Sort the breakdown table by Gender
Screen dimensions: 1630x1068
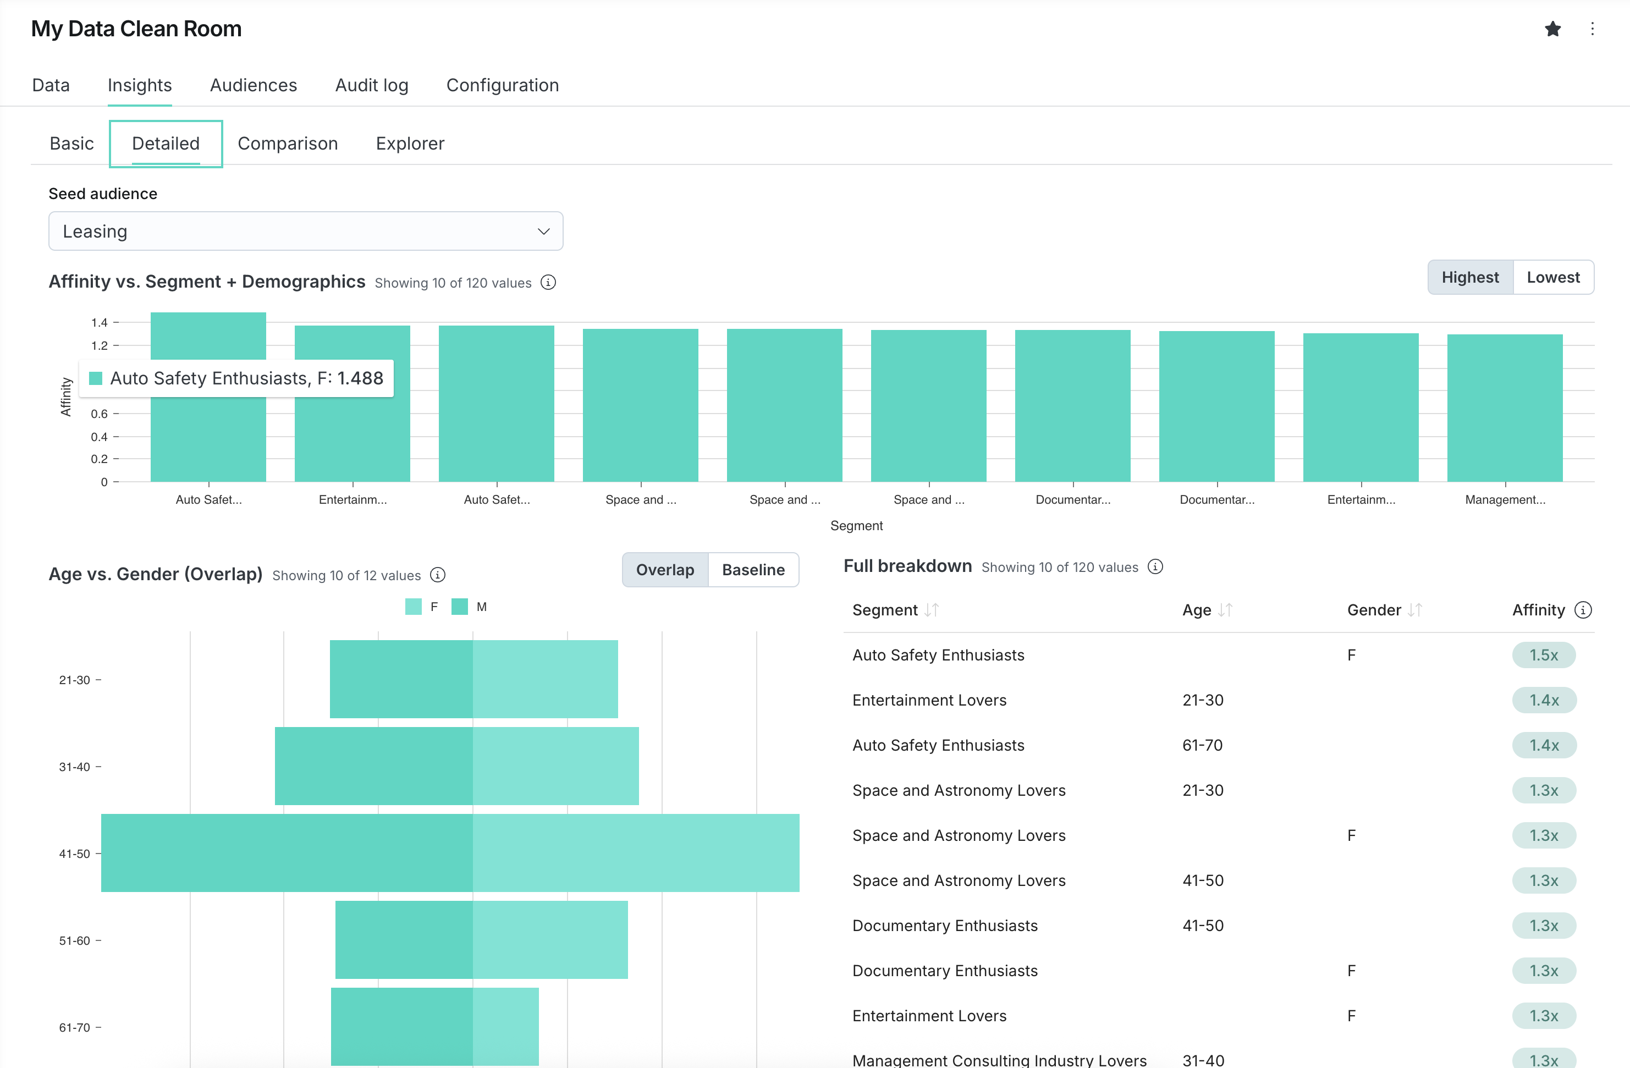click(x=1416, y=610)
